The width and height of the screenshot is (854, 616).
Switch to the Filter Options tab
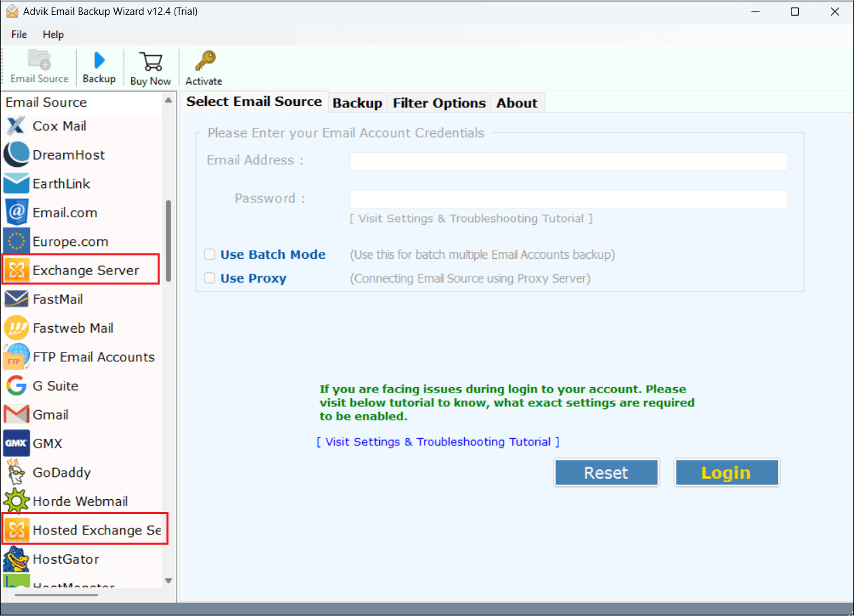pyautogui.click(x=439, y=103)
